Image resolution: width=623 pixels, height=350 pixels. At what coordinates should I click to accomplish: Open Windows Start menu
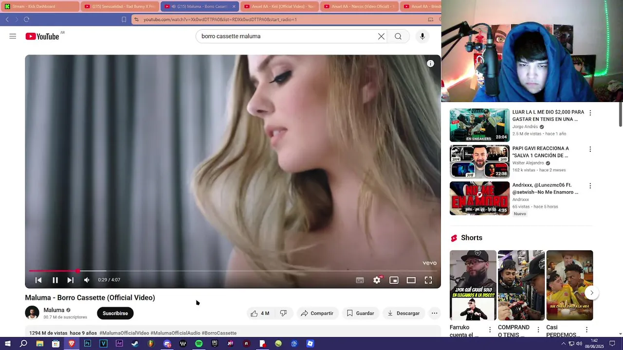click(x=7, y=344)
